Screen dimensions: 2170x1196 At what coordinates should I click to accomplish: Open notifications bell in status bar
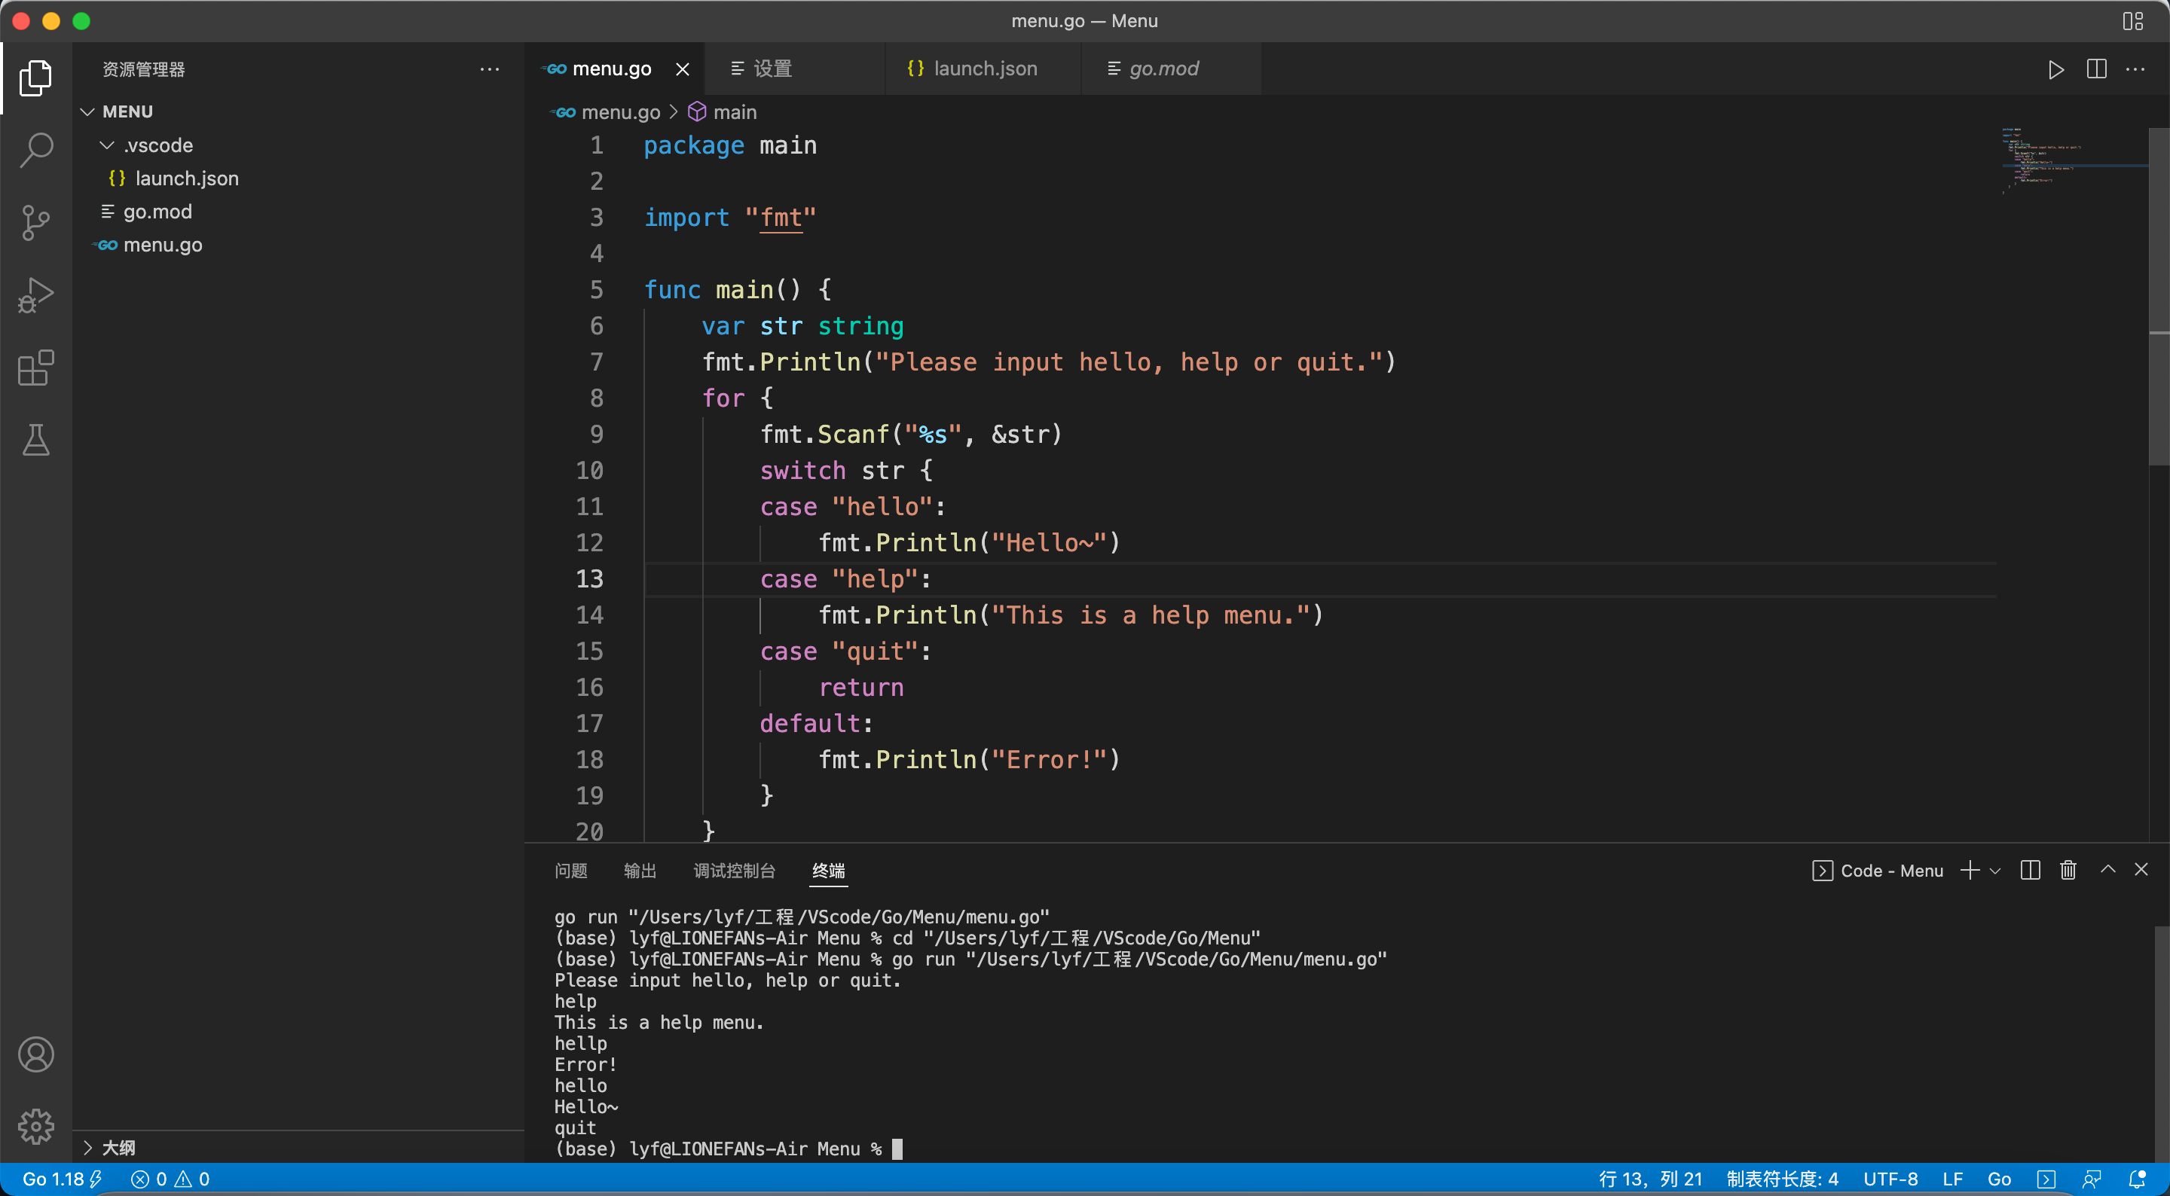click(x=2137, y=1179)
